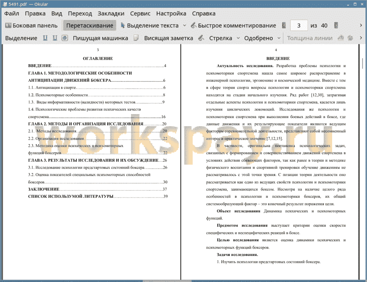Expand the Одобрено stamp dropdown
This screenshot has height=282, width=367.
click(x=279, y=38)
